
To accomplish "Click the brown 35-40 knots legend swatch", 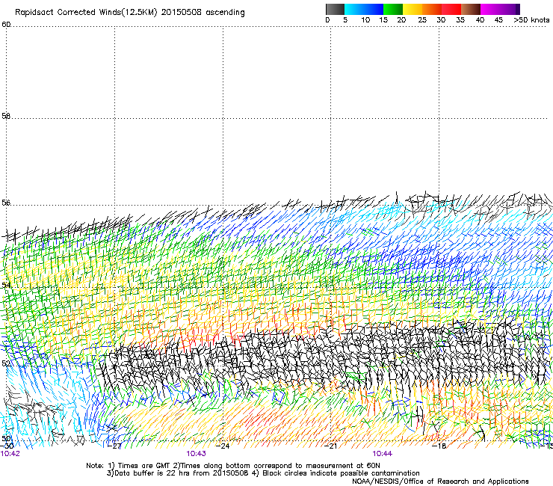I will pos(471,9).
